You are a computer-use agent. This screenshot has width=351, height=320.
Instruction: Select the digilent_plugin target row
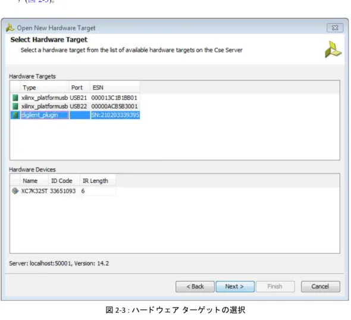click(x=76, y=116)
